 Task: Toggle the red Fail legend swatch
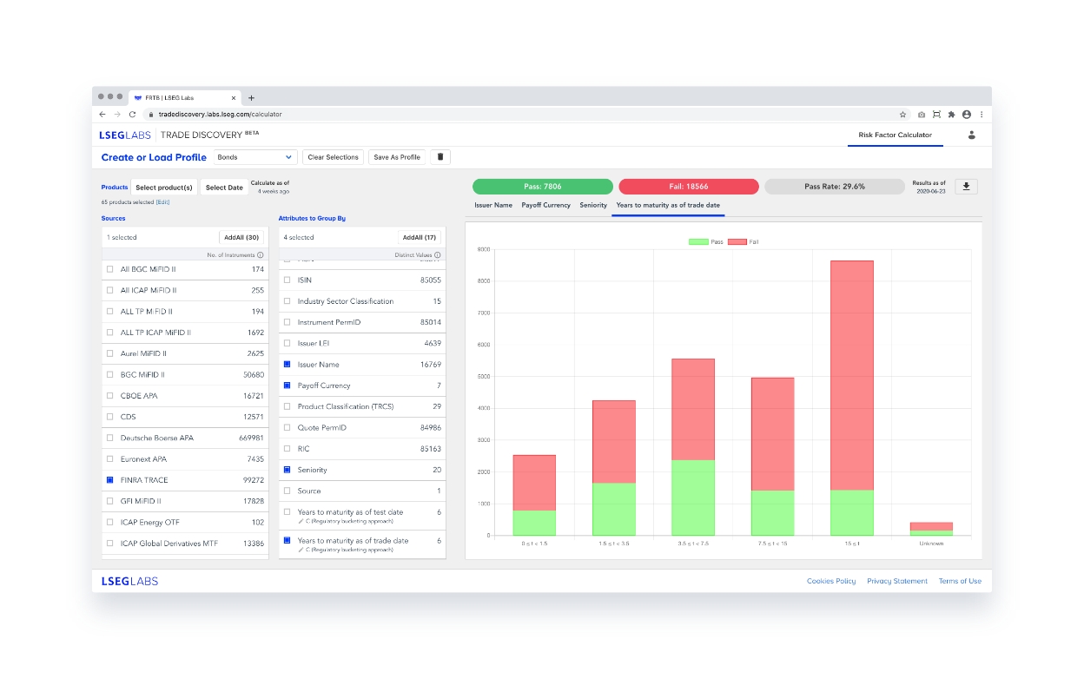tap(737, 241)
